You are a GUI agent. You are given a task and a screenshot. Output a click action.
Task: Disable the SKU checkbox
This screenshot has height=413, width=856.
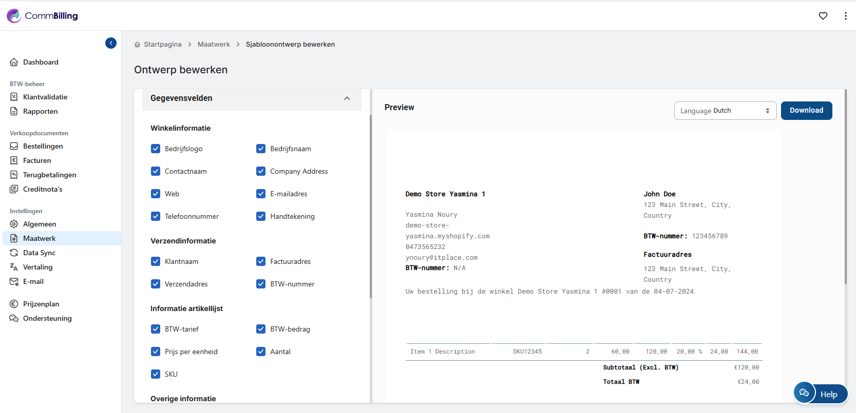pyautogui.click(x=156, y=374)
